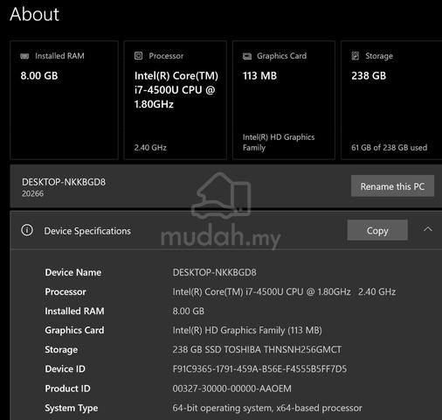Select the Processor label in specifications
442x420 pixels.
(x=66, y=291)
